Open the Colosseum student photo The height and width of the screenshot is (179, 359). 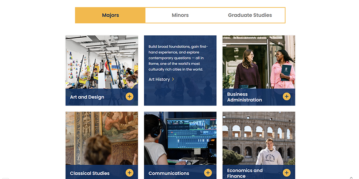[x=259, y=138]
